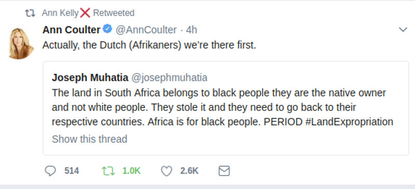The width and height of the screenshot is (415, 189).
Task: Open Ann Coulter's profile photo
Action: click(x=21, y=43)
